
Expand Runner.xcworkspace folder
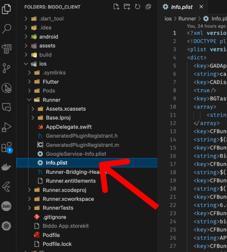tap(29, 199)
